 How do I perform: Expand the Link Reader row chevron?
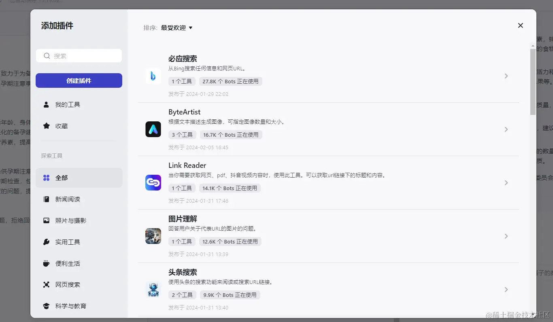click(x=506, y=183)
